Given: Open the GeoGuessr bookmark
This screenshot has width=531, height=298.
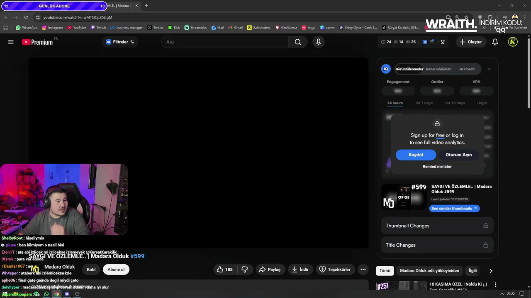Looking at the screenshot, I should [286, 28].
